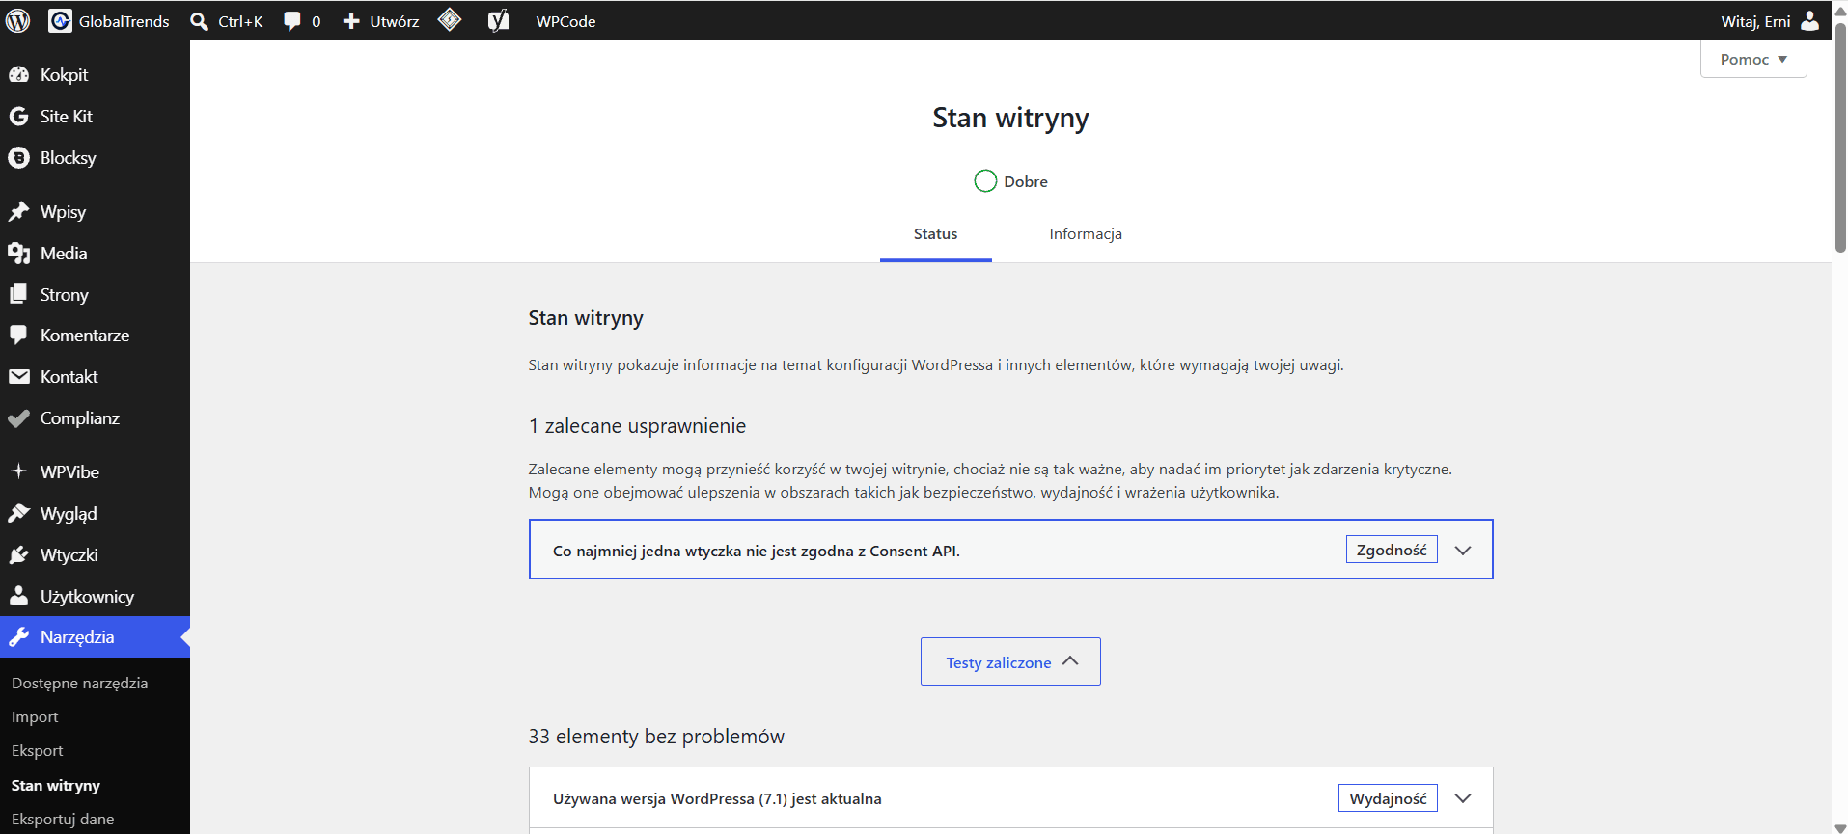Screen dimensions: 1848x834
Task: Click the Dobre site health indicator circle
Action: (985, 181)
